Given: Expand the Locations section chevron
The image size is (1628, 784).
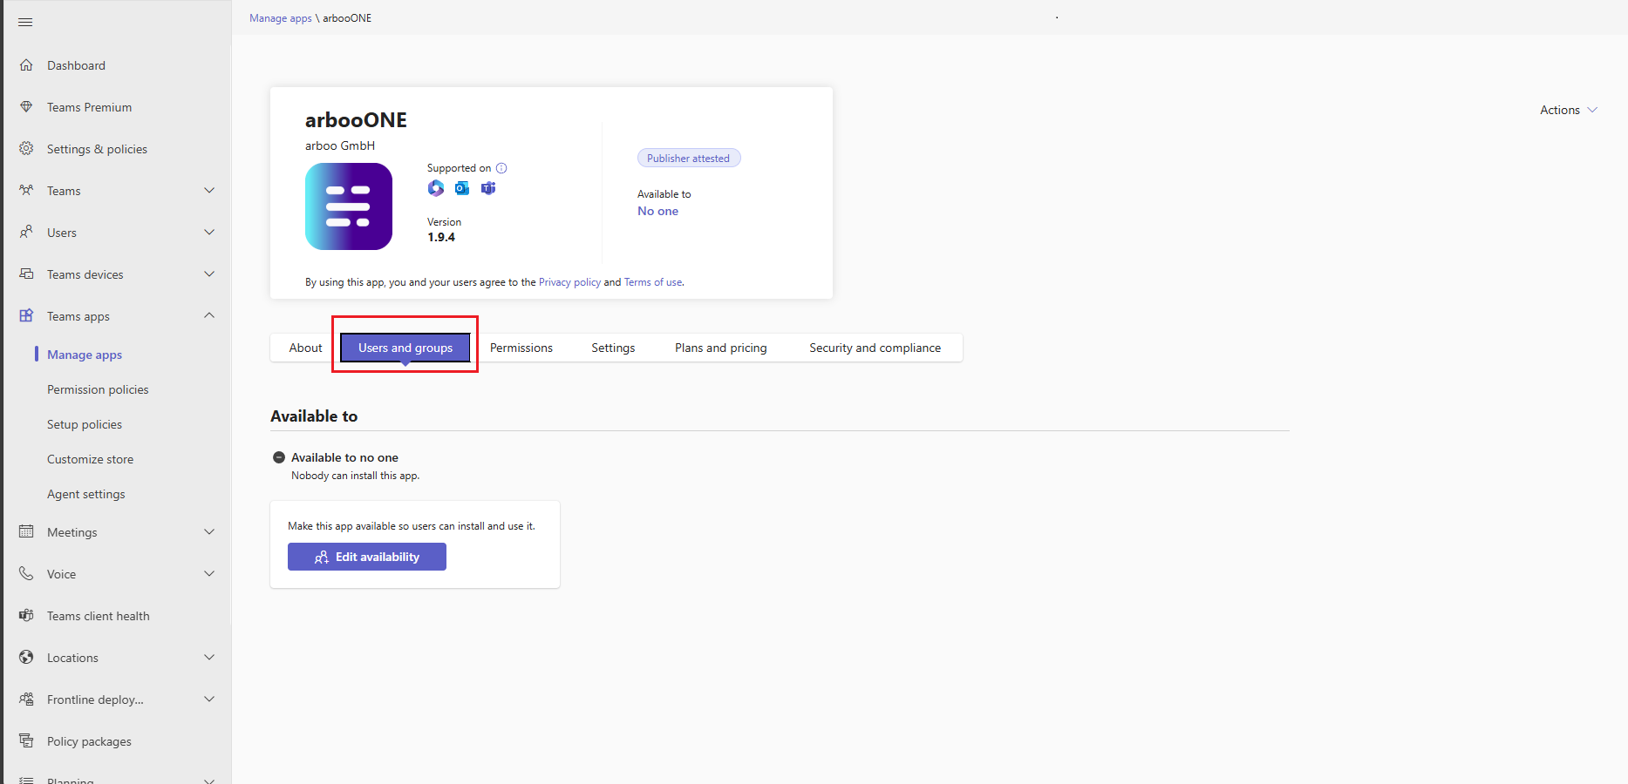Looking at the screenshot, I should pos(209,658).
